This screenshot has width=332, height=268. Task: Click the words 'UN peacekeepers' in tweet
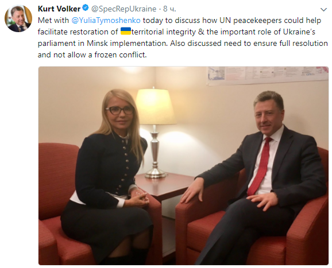[x=250, y=21]
